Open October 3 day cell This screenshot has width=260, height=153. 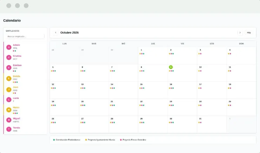click(212, 56)
